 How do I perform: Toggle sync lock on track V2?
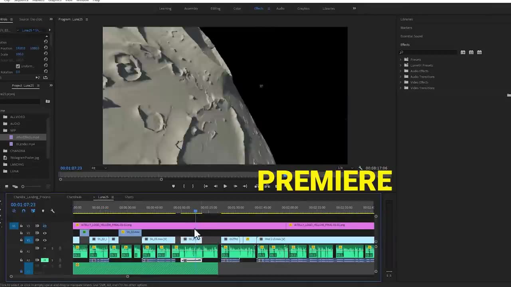tap(37, 233)
